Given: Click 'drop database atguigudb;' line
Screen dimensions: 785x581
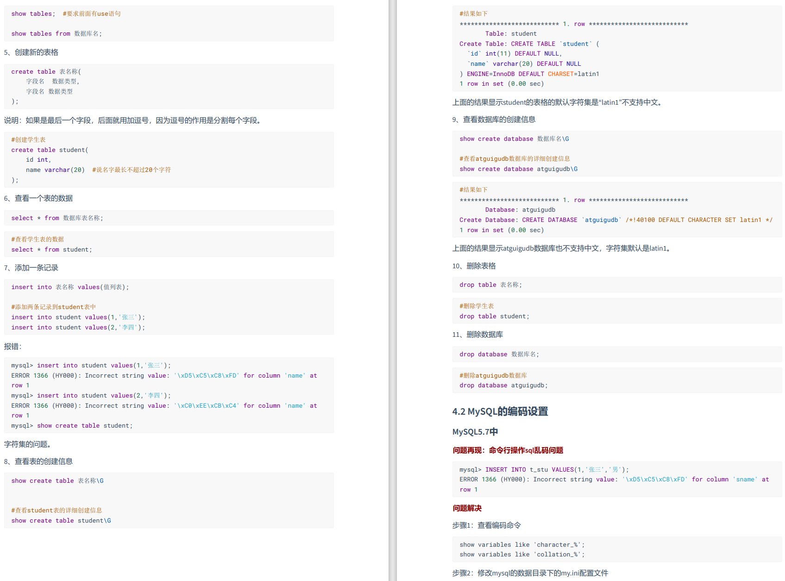Looking at the screenshot, I should 504,385.
